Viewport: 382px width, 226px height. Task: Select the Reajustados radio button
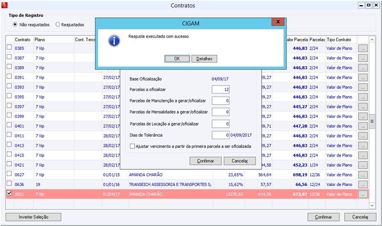[x=58, y=25]
